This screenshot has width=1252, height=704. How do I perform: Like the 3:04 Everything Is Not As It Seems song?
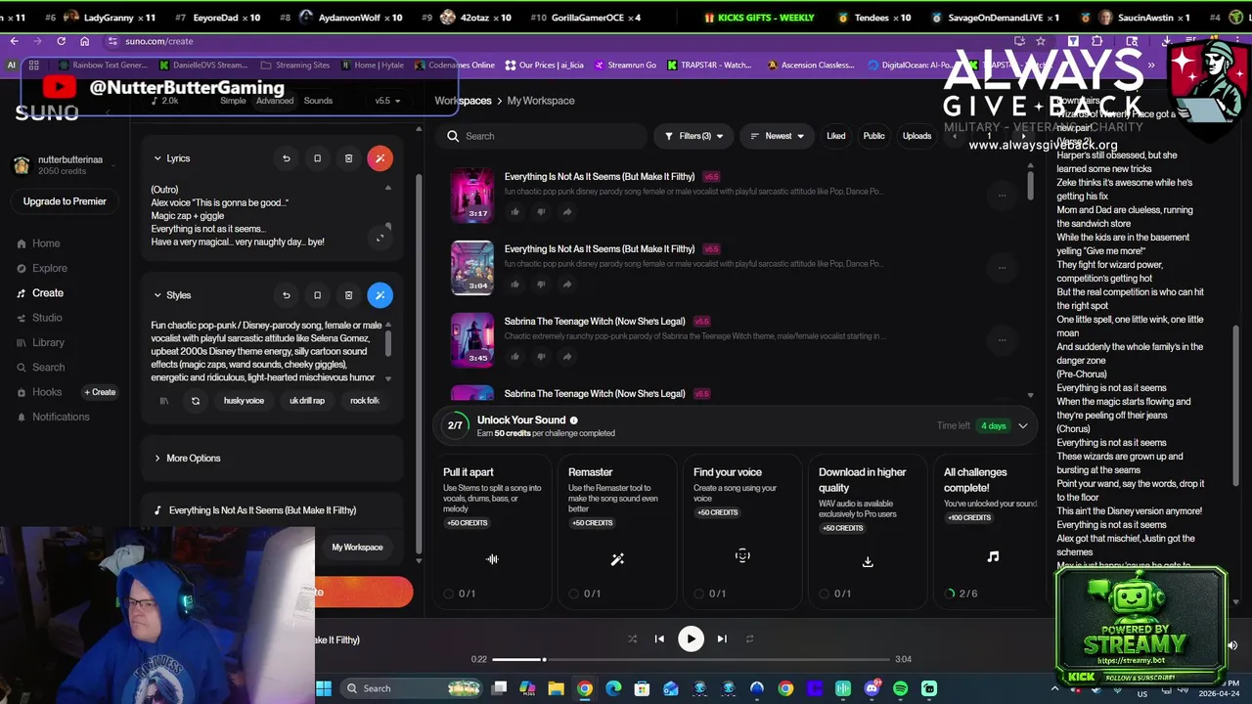(515, 285)
